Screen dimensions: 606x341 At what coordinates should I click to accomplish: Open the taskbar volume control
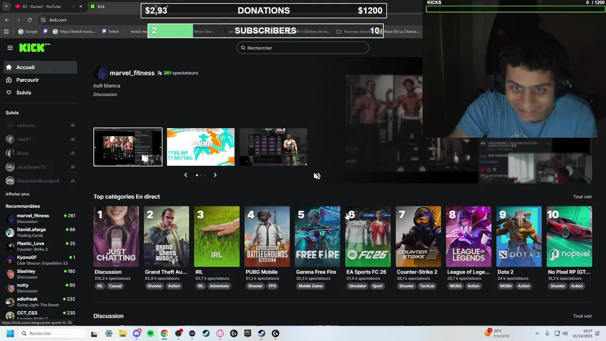point(565,333)
